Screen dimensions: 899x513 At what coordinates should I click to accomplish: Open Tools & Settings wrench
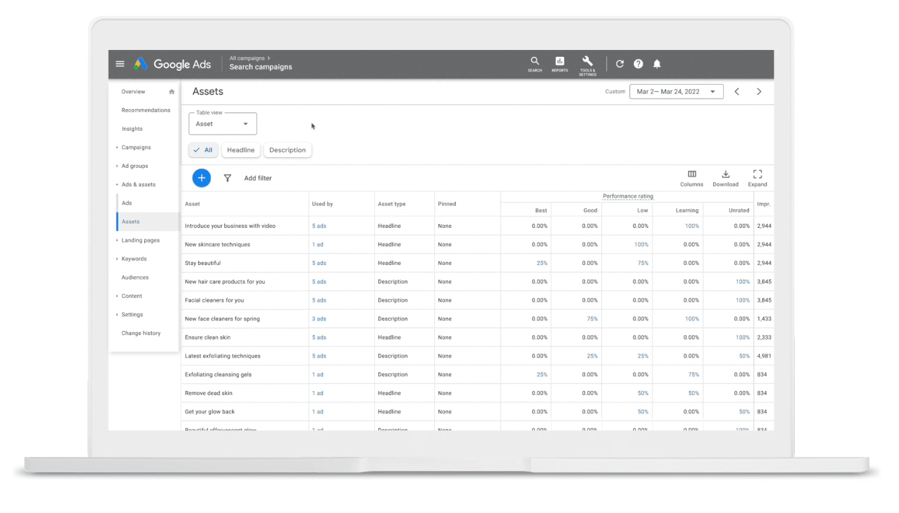[588, 62]
